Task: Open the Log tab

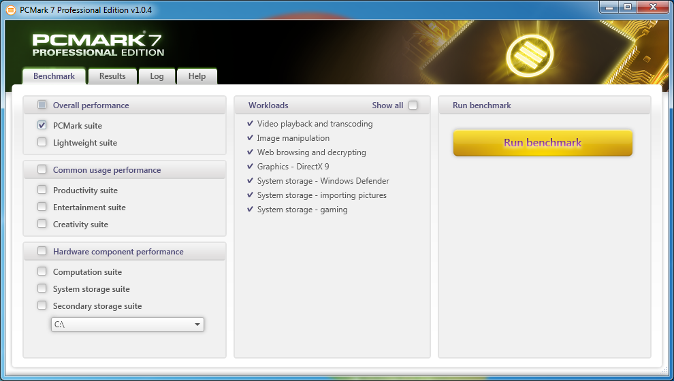Action: [x=157, y=76]
